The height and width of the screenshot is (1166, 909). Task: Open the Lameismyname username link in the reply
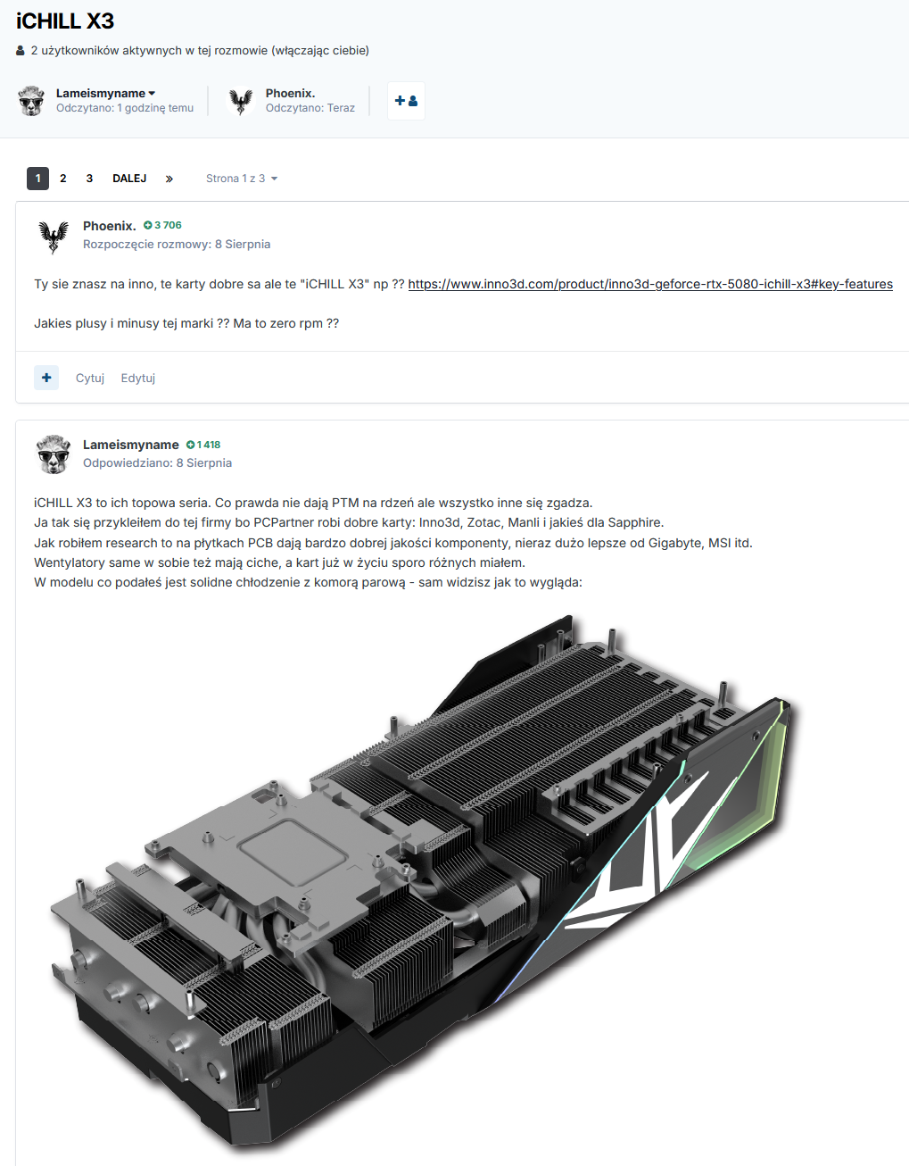pyautogui.click(x=131, y=444)
